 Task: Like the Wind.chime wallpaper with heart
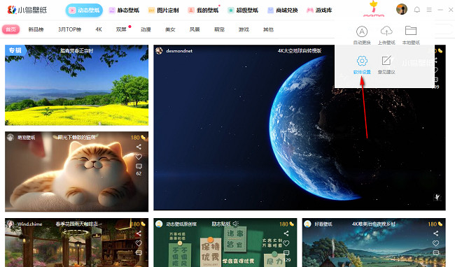click(x=139, y=243)
